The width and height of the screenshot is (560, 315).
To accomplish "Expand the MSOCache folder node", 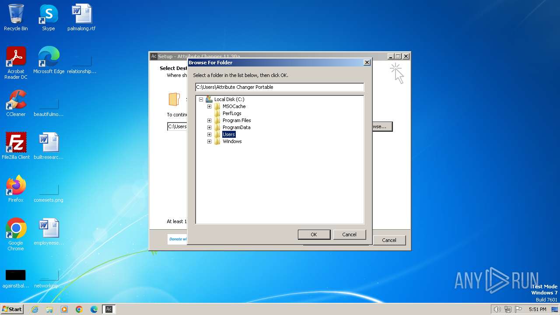I will pos(209,106).
